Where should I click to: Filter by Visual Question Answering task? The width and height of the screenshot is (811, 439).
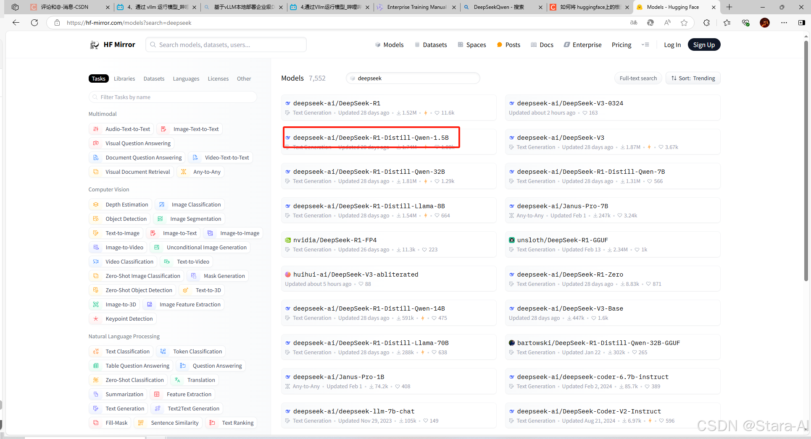coord(132,143)
